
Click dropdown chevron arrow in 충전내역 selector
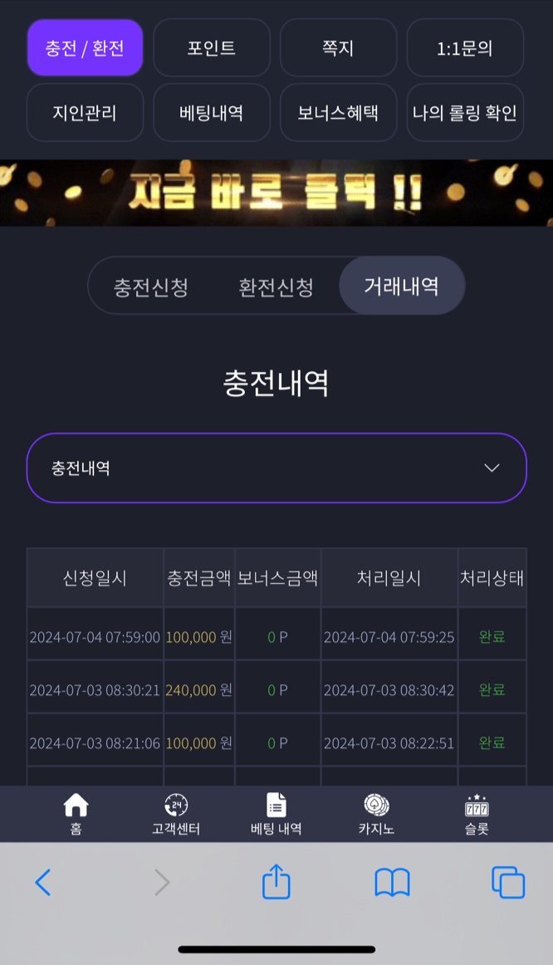tap(492, 468)
